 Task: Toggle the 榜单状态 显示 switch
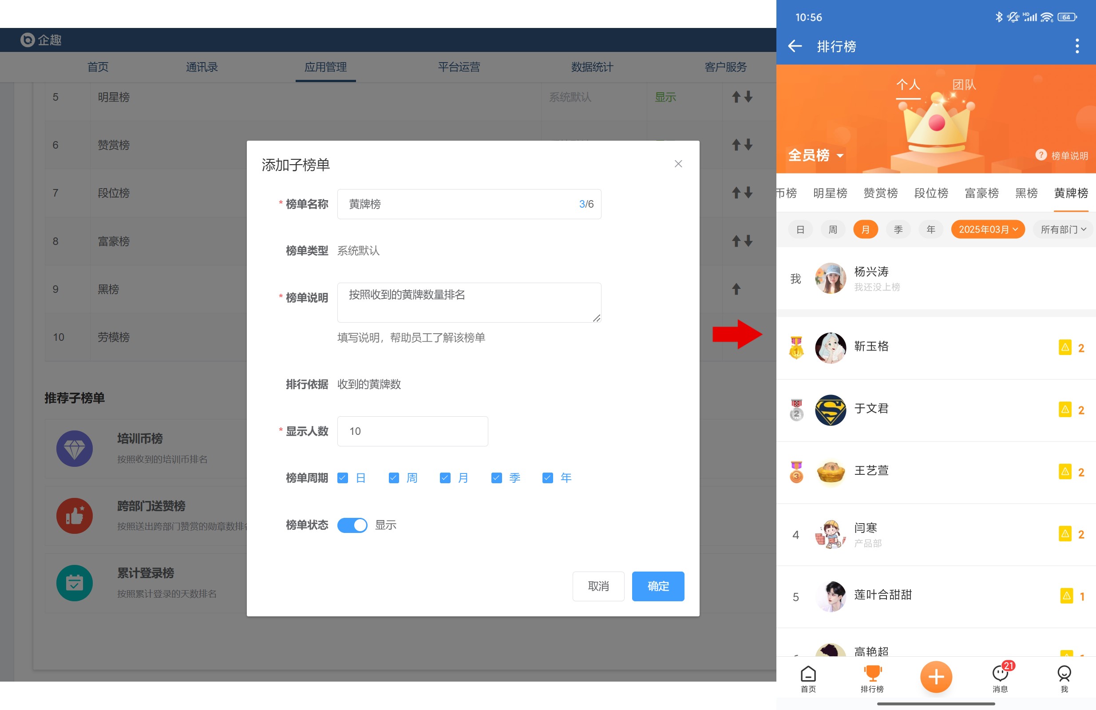tap(352, 525)
